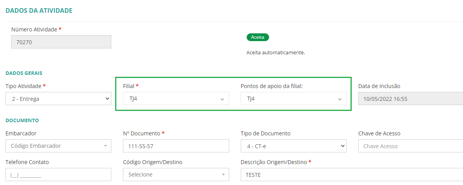
Task: Click the caret arrow in Código Origem/Destino field
Action: [x=223, y=175]
